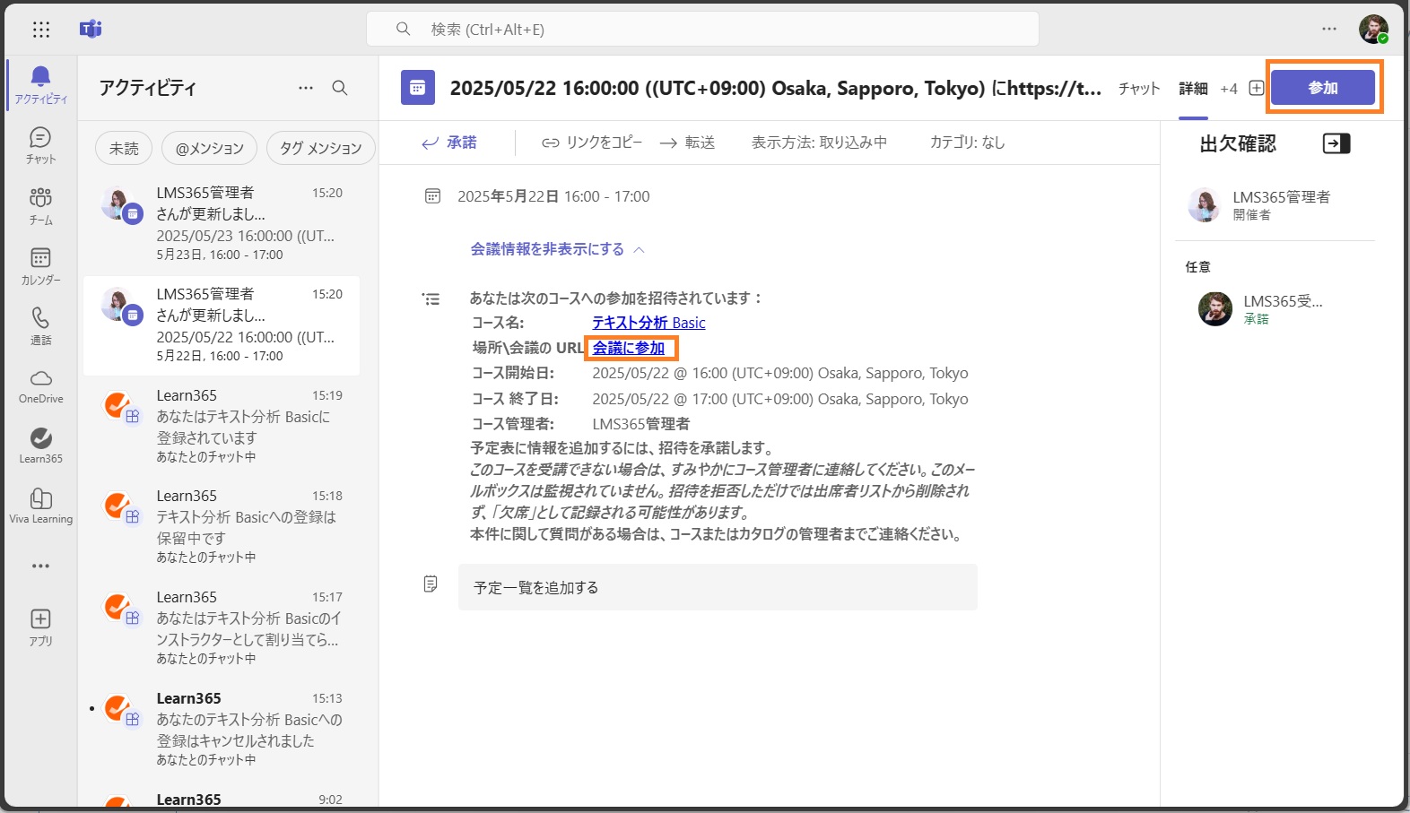Click 予定一覧を追加する field
This screenshot has width=1410, height=813.
718,587
